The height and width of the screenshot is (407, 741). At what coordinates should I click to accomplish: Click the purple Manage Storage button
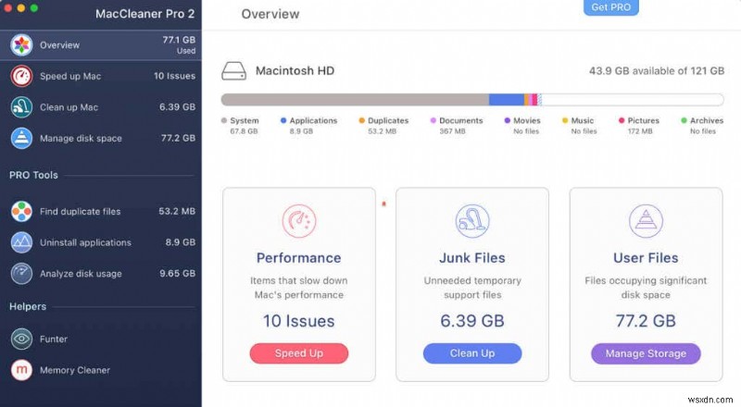pos(646,353)
